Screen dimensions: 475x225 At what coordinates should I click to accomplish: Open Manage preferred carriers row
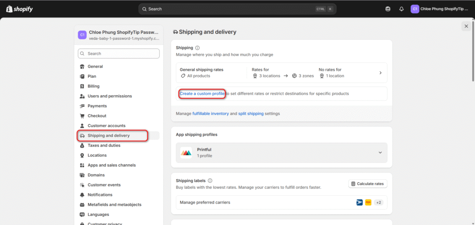point(282,203)
